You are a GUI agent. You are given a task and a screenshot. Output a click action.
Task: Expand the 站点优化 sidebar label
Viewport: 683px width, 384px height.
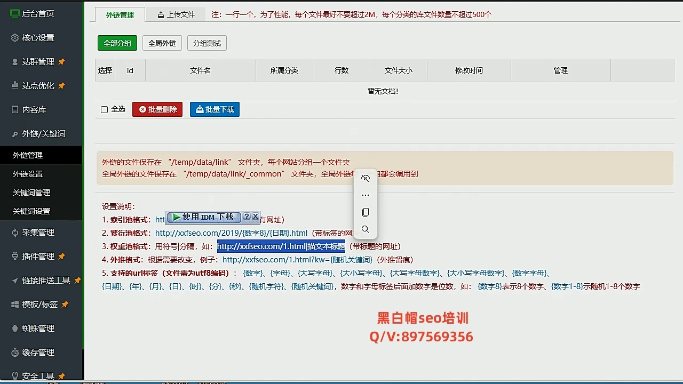click(x=38, y=85)
